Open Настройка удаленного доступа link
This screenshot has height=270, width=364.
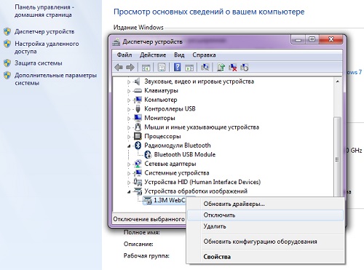click(x=47, y=47)
